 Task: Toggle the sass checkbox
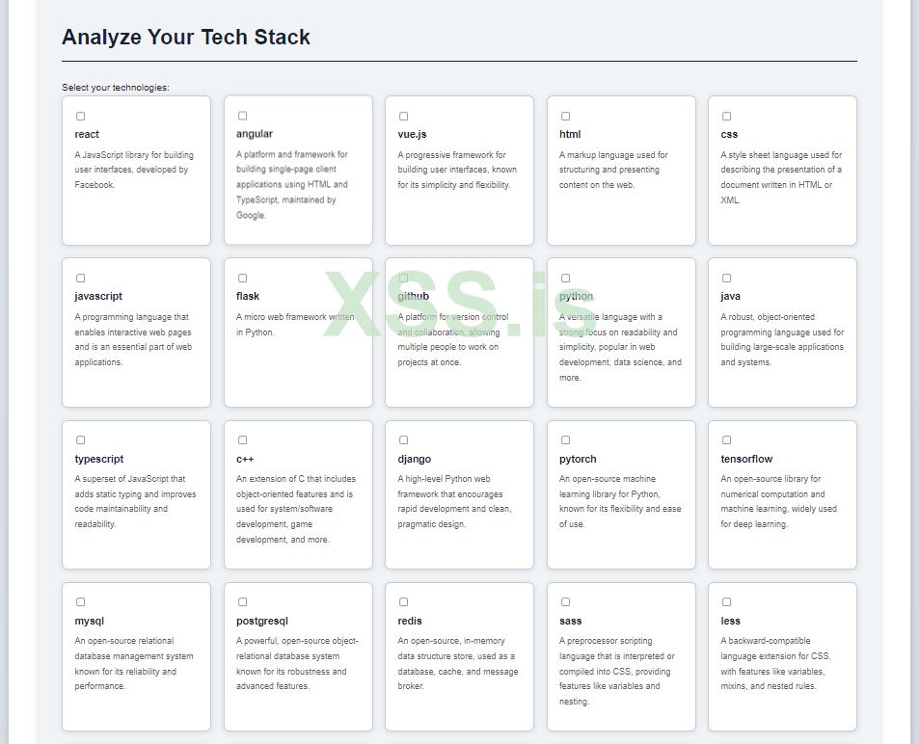pos(566,601)
